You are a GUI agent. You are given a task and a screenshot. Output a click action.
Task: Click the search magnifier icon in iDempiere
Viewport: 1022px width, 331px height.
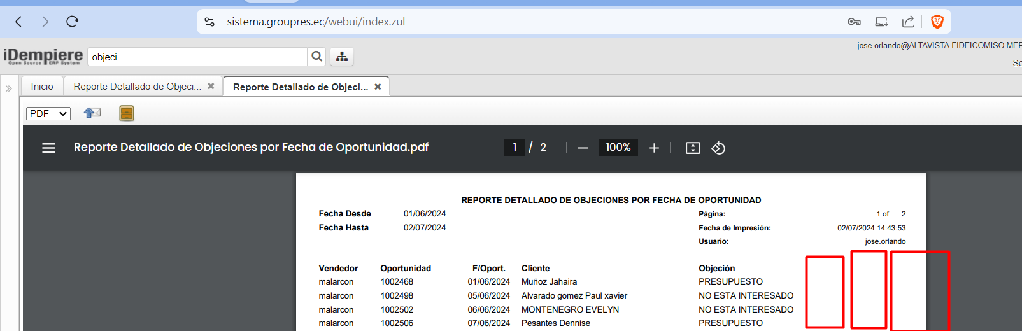tap(316, 57)
